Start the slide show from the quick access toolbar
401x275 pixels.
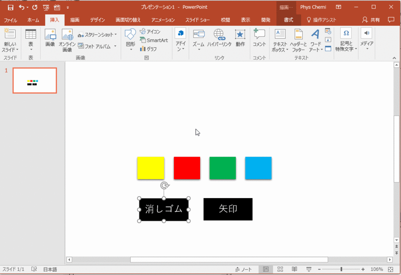point(46,7)
